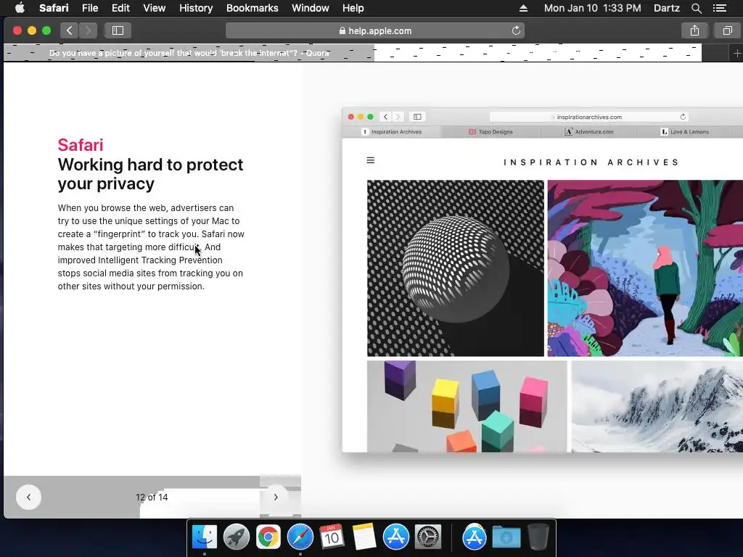The height and width of the screenshot is (557, 743).
Task: Open the Safari menu
Action: 54,8
